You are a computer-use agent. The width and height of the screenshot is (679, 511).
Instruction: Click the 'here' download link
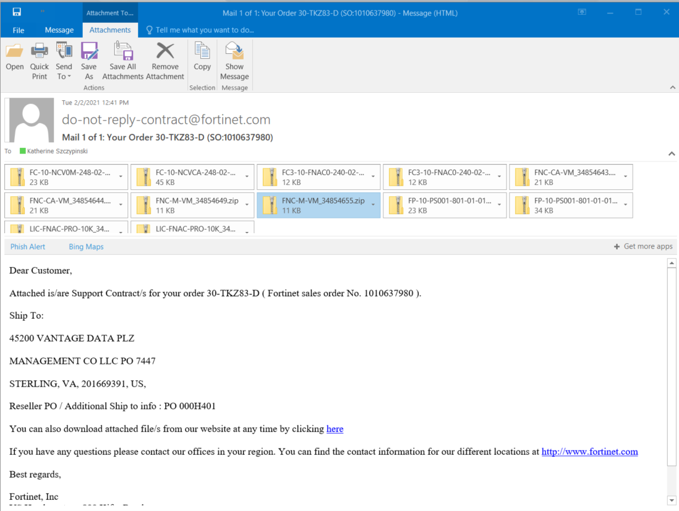[x=335, y=429]
